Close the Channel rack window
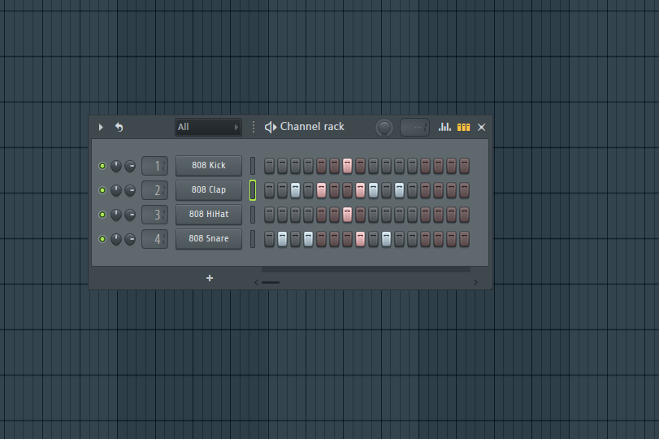 click(x=482, y=127)
